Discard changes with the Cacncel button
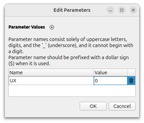 click(x=122, y=106)
